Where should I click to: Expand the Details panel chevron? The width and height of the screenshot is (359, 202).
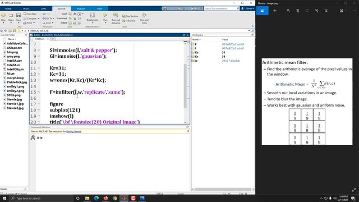pyautogui.click(x=25, y=189)
